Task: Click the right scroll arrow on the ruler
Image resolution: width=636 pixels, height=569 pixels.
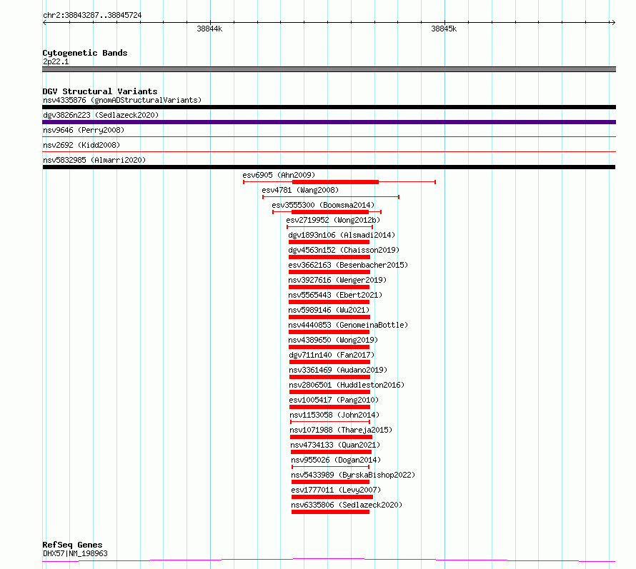Action: tap(613, 23)
